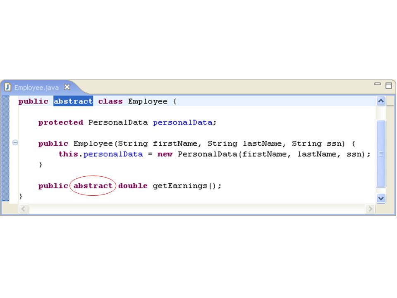
Task: Close the Employee.java tab
Action: pyautogui.click(x=67, y=87)
